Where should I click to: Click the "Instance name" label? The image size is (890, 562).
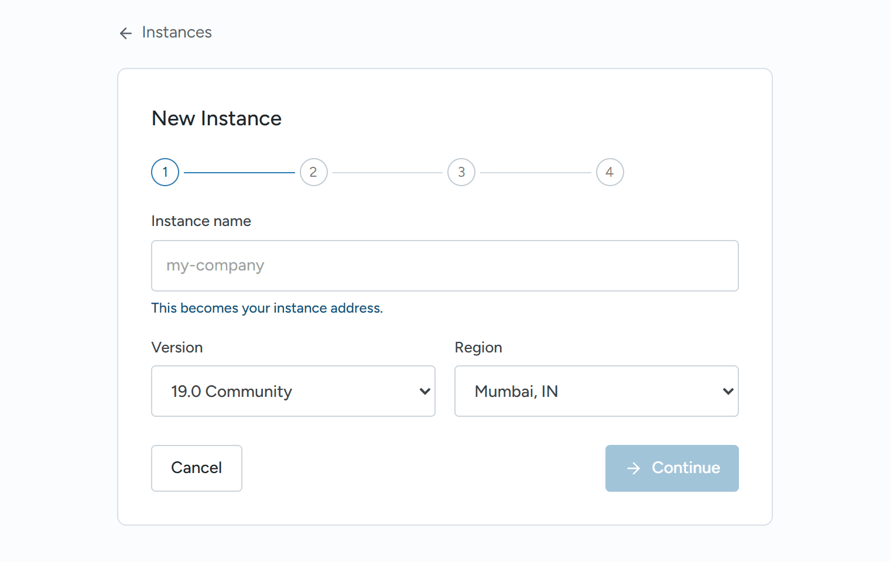click(x=201, y=221)
